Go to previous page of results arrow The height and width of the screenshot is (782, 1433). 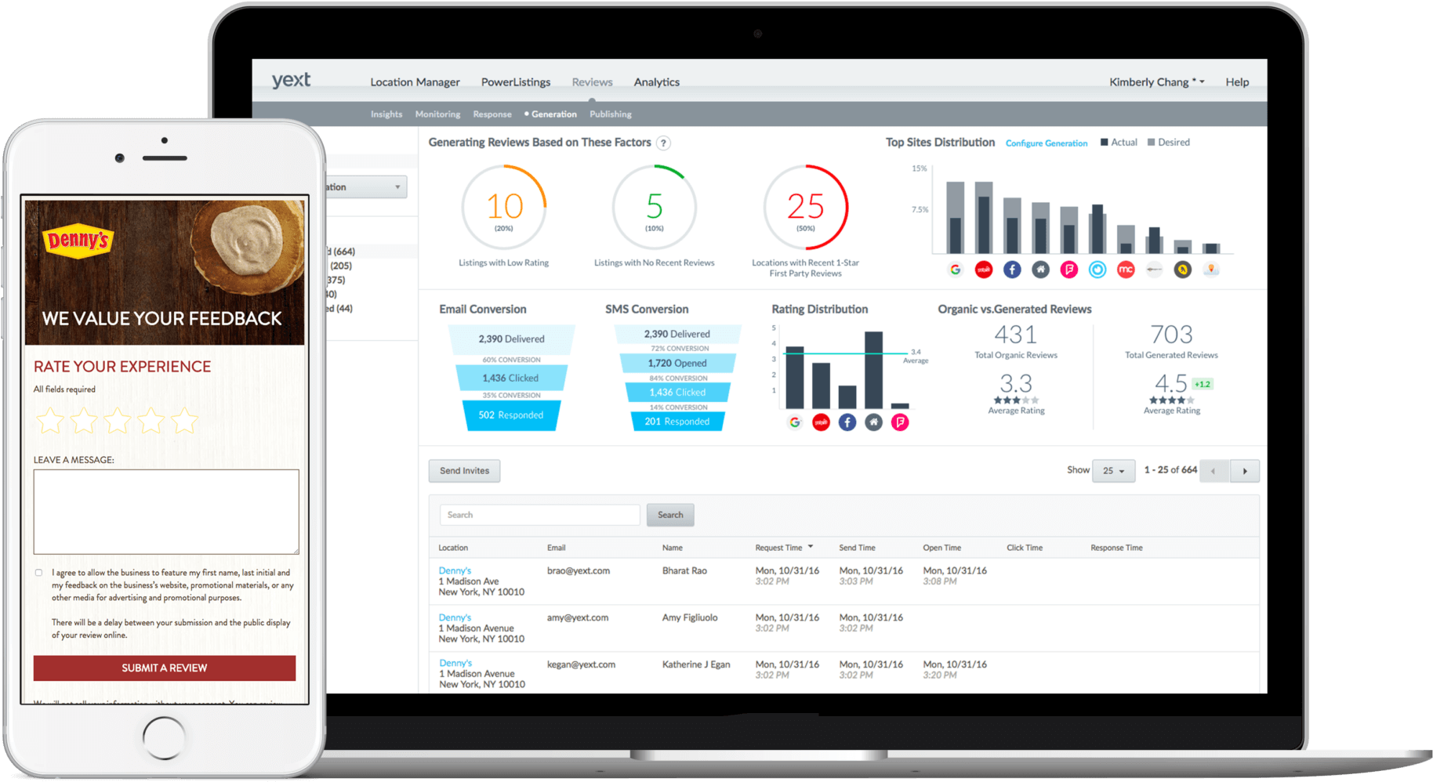[1214, 471]
